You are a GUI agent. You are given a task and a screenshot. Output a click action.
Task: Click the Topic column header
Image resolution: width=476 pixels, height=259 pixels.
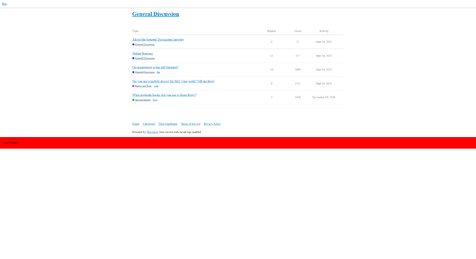point(135,31)
